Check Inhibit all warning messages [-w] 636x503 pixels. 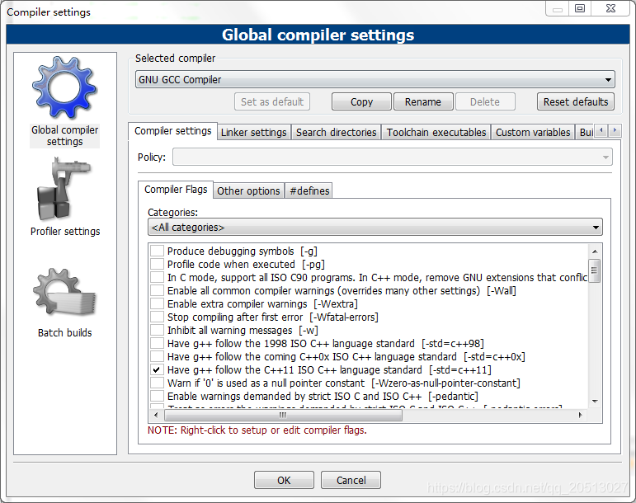[x=157, y=331]
